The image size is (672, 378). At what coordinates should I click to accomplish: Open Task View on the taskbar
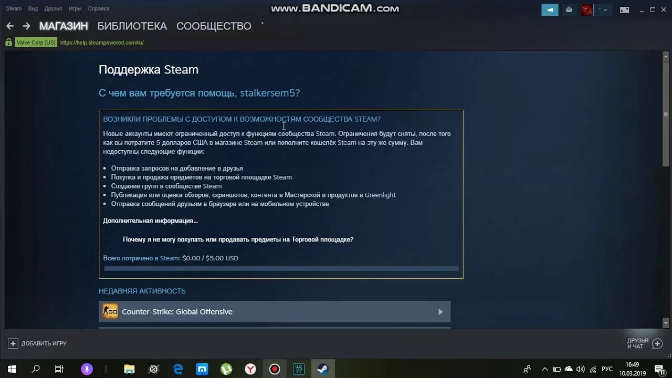(x=59, y=369)
